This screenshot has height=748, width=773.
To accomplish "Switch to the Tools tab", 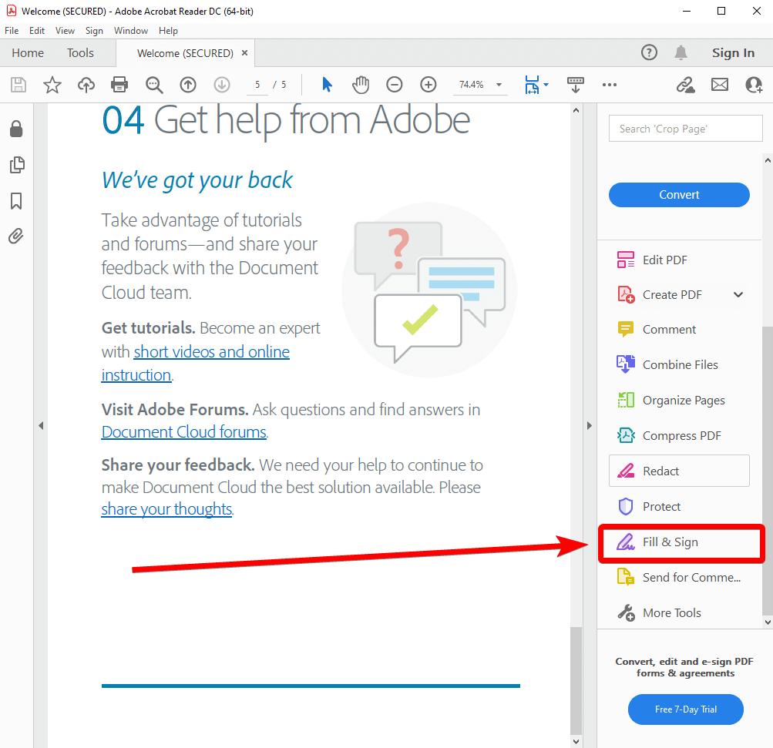I will click(x=80, y=52).
